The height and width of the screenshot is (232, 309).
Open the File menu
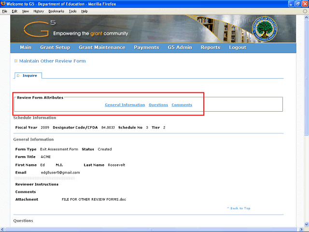coord(4,11)
